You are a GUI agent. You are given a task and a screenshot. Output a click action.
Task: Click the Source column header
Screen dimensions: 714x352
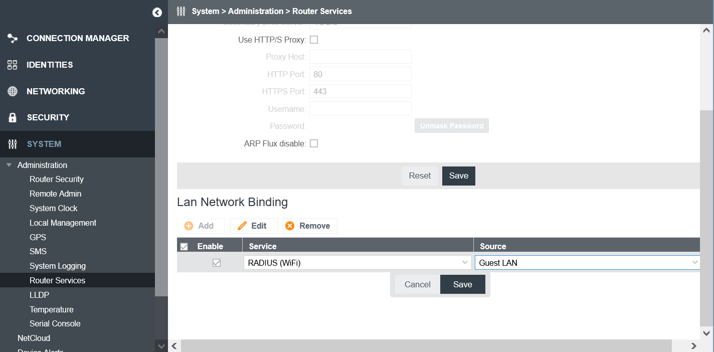(x=587, y=246)
